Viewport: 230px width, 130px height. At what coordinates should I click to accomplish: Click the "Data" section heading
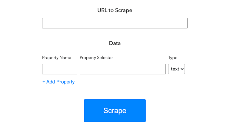tap(115, 43)
